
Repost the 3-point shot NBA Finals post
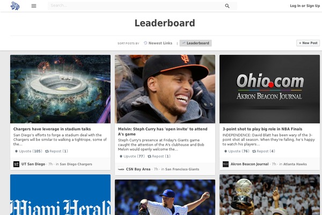(x=264, y=151)
